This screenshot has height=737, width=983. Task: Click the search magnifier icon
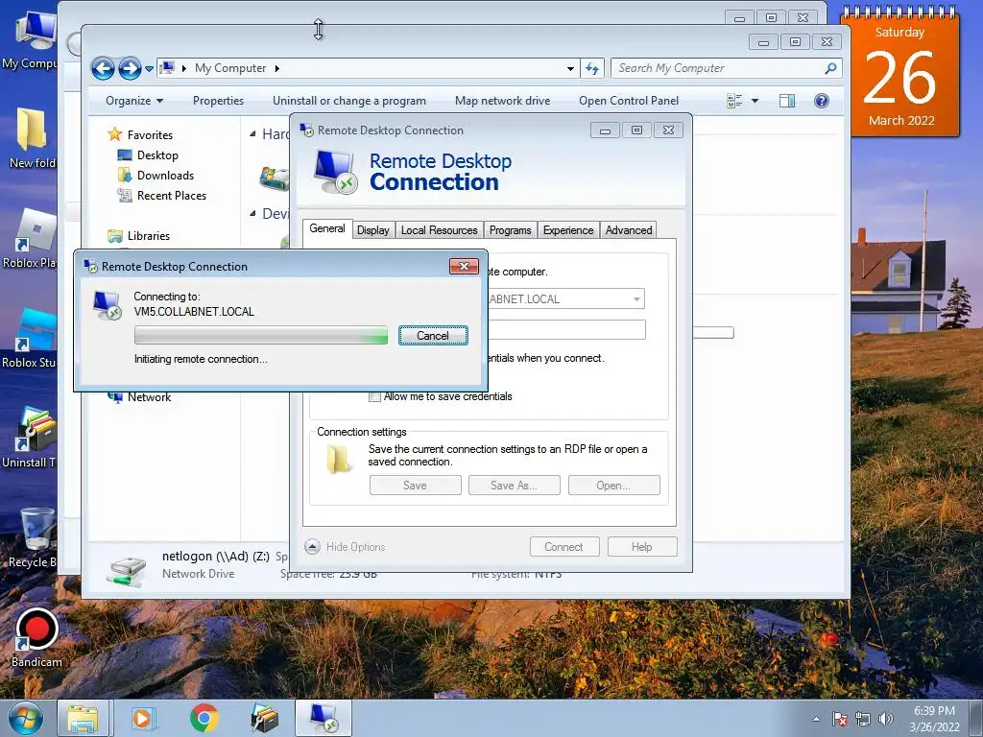coord(830,68)
